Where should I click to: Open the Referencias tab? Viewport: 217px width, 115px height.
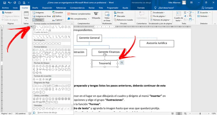61,8
